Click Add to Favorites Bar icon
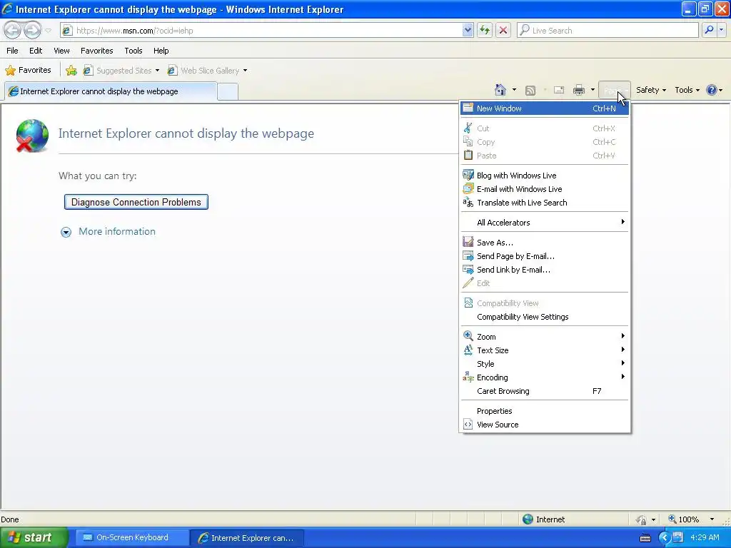Viewport: 731px width, 548px height. (71, 71)
